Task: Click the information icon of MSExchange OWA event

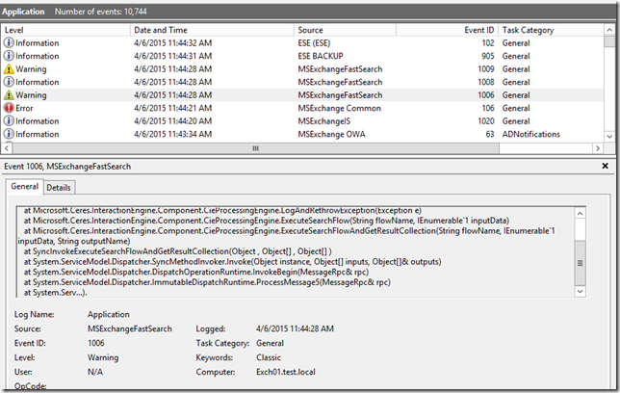Action: point(9,134)
